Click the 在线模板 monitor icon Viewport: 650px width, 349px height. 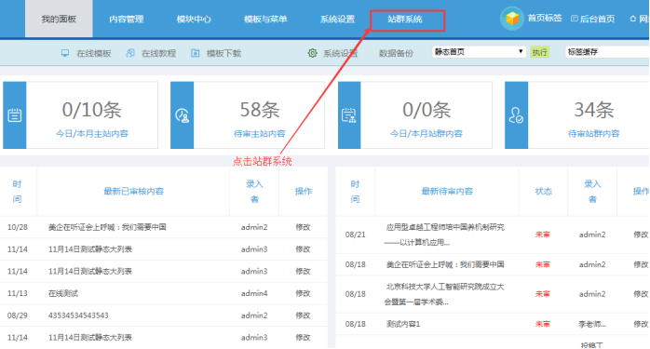(65, 53)
